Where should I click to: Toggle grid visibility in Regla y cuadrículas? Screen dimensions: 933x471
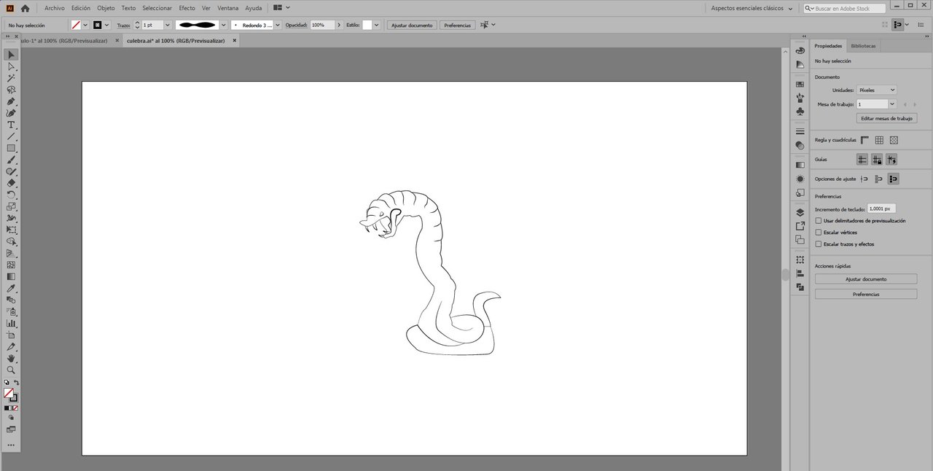pyautogui.click(x=879, y=140)
